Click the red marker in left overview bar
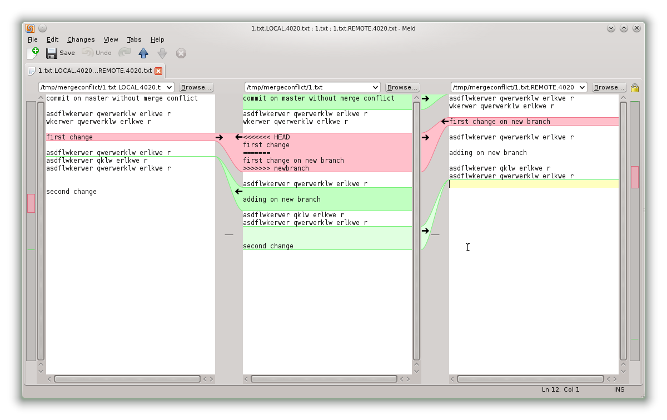This screenshot has width=667, height=420. click(x=31, y=203)
